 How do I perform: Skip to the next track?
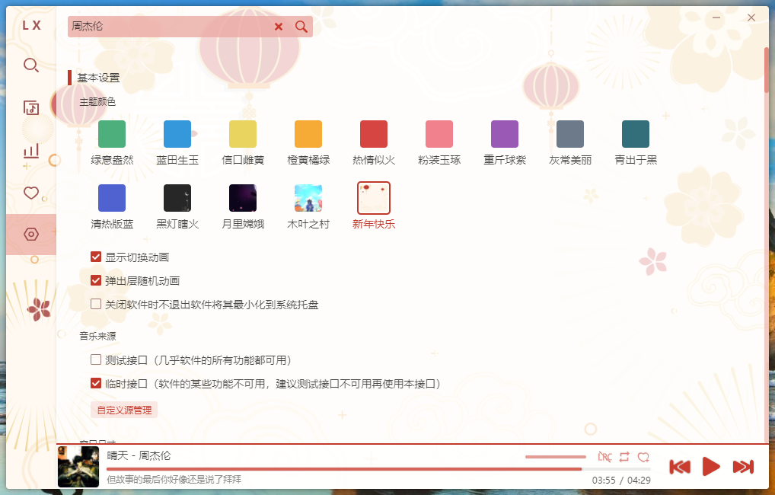tap(744, 466)
